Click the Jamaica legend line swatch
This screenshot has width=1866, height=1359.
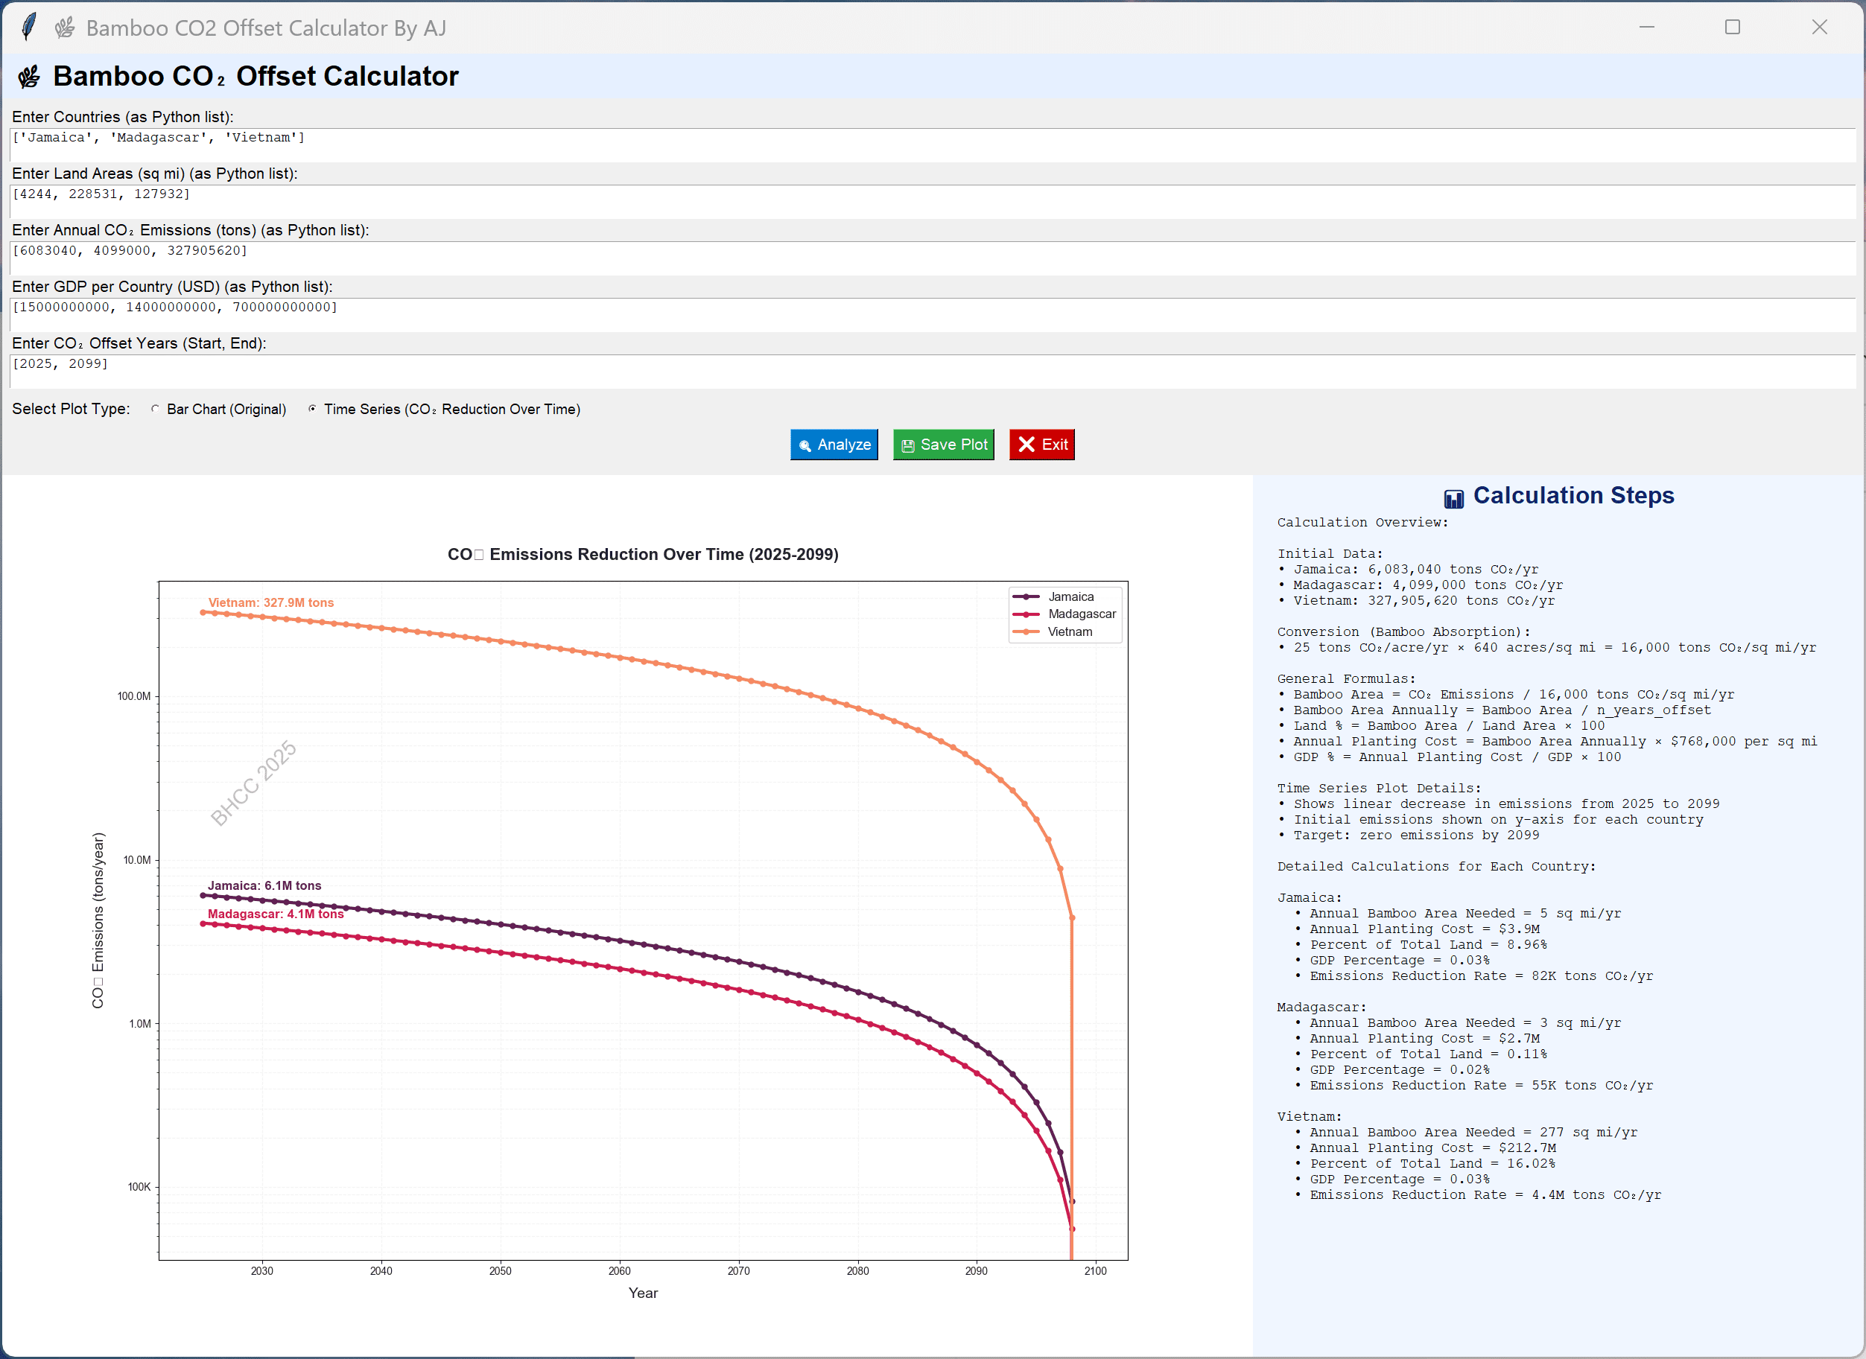1025,597
